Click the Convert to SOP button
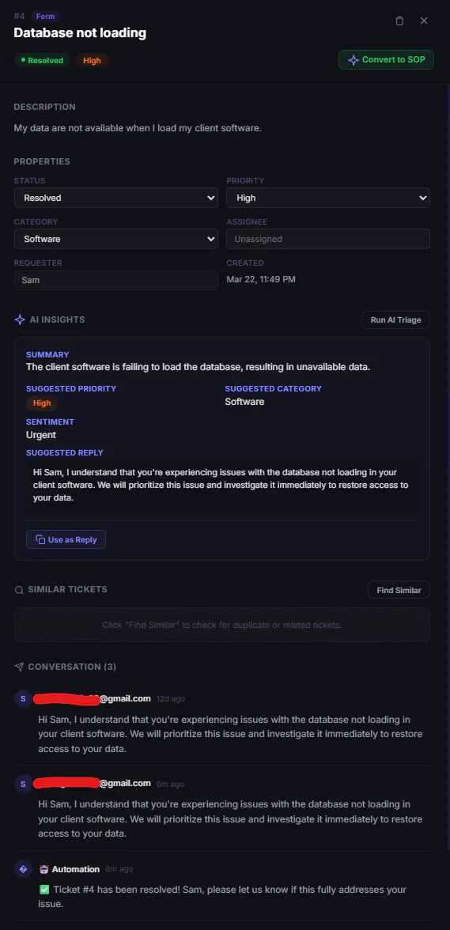 pos(386,60)
